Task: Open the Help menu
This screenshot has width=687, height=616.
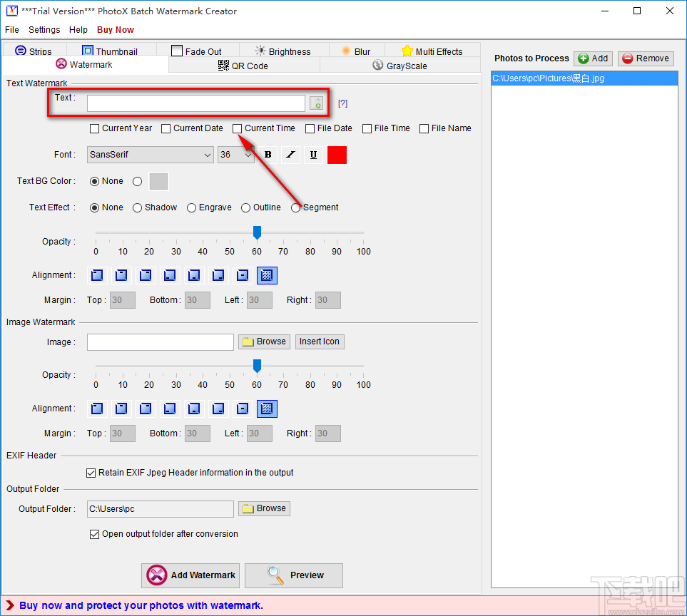Action: click(78, 30)
